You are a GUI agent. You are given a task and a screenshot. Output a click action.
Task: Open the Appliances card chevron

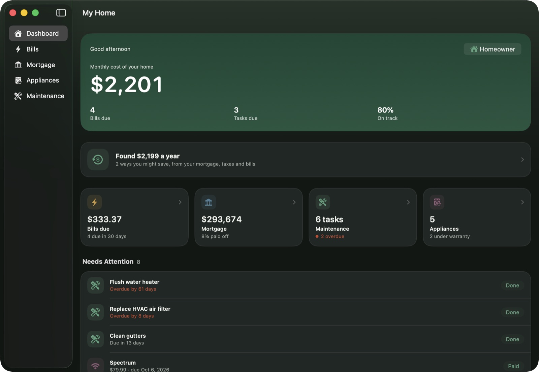click(x=522, y=202)
